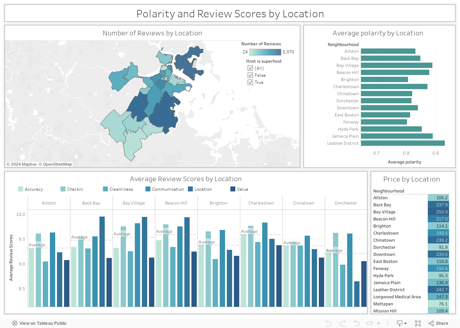Click the Jamaica Plain polarity bar
Viewport: 460px width, 328px height.
(x=397, y=136)
